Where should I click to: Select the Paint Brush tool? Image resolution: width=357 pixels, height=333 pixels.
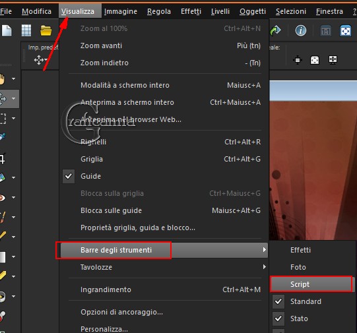pyautogui.click(x=3, y=217)
